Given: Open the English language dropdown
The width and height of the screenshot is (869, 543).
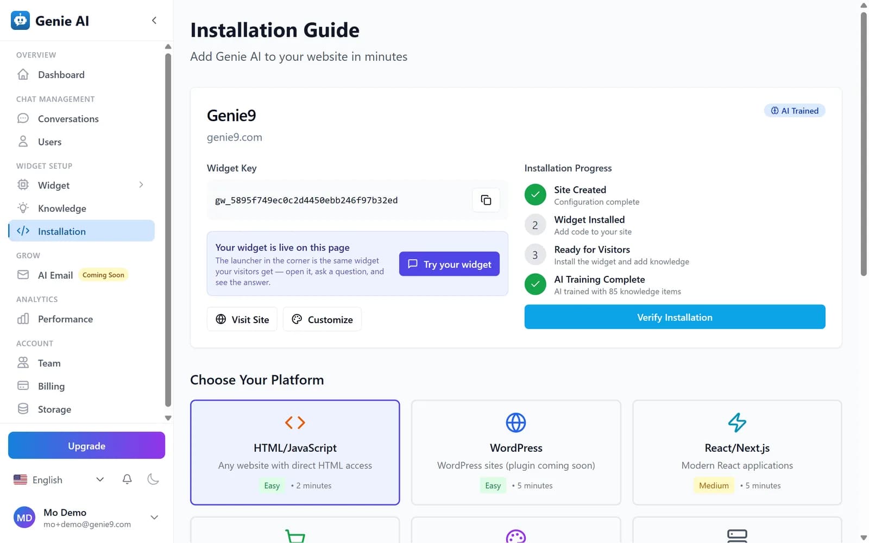Looking at the screenshot, I should pyautogui.click(x=59, y=480).
